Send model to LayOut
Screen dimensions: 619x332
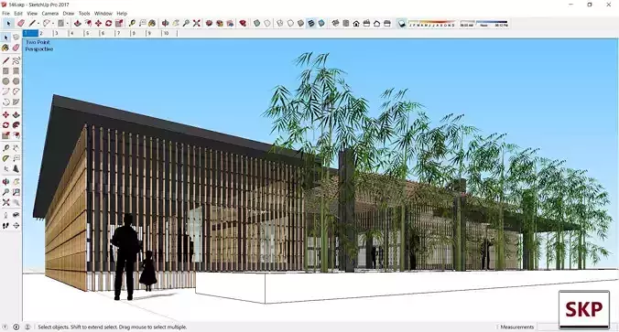(x=230, y=23)
